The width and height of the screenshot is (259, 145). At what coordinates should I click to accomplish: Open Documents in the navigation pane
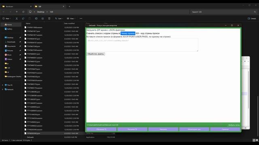click(x=10, y=46)
